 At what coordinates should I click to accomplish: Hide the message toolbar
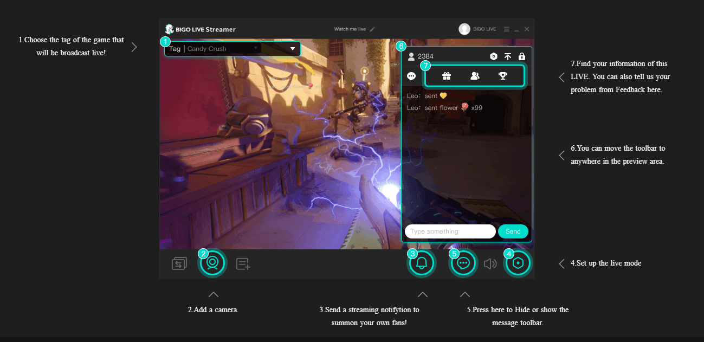coord(463,263)
